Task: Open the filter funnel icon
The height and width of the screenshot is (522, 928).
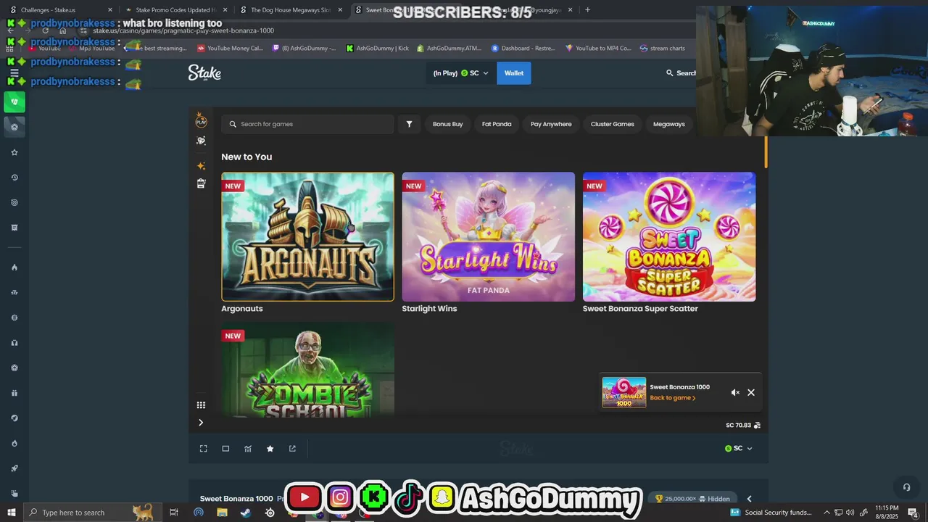Action: coord(409,124)
